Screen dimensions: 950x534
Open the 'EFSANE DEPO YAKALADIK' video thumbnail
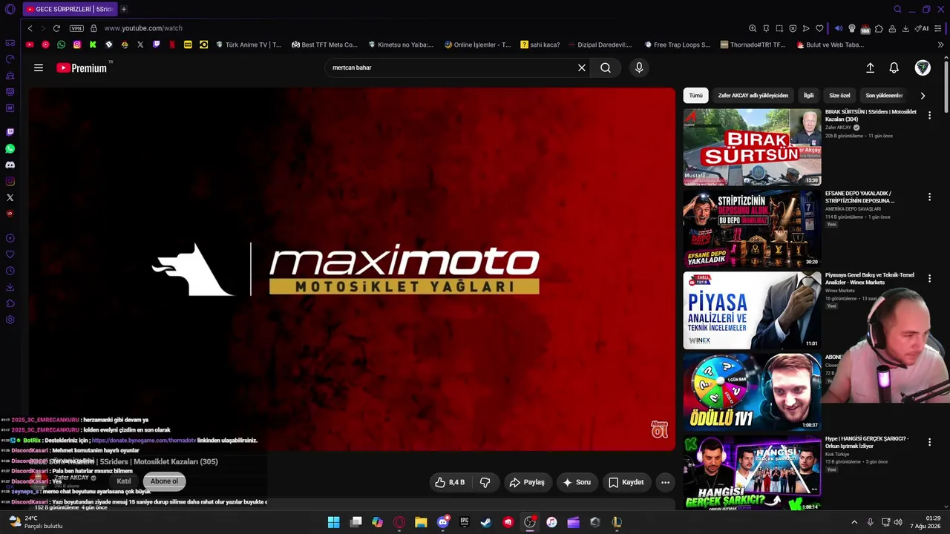752,228
